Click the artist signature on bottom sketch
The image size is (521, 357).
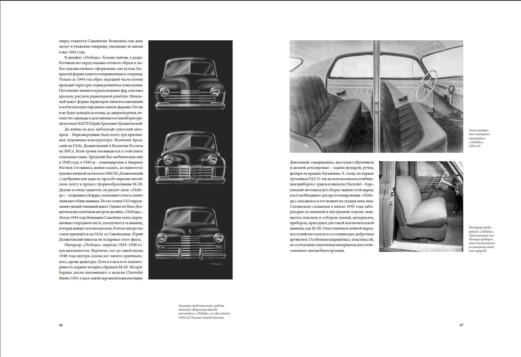tap(217, 264)
